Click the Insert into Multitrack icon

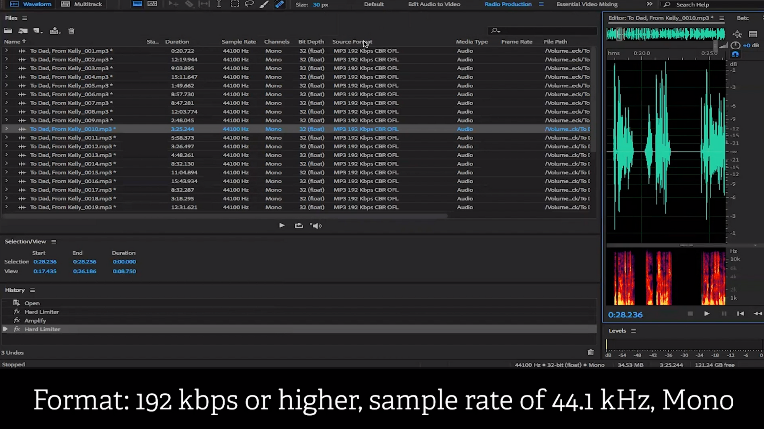pyautogui.click(x=55, y=31)
